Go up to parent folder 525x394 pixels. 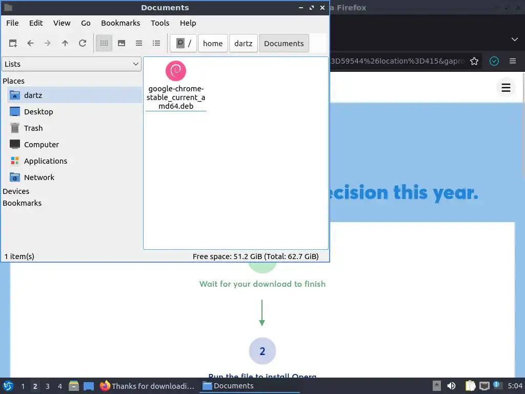pyautogui.click(x=65, y=43)
